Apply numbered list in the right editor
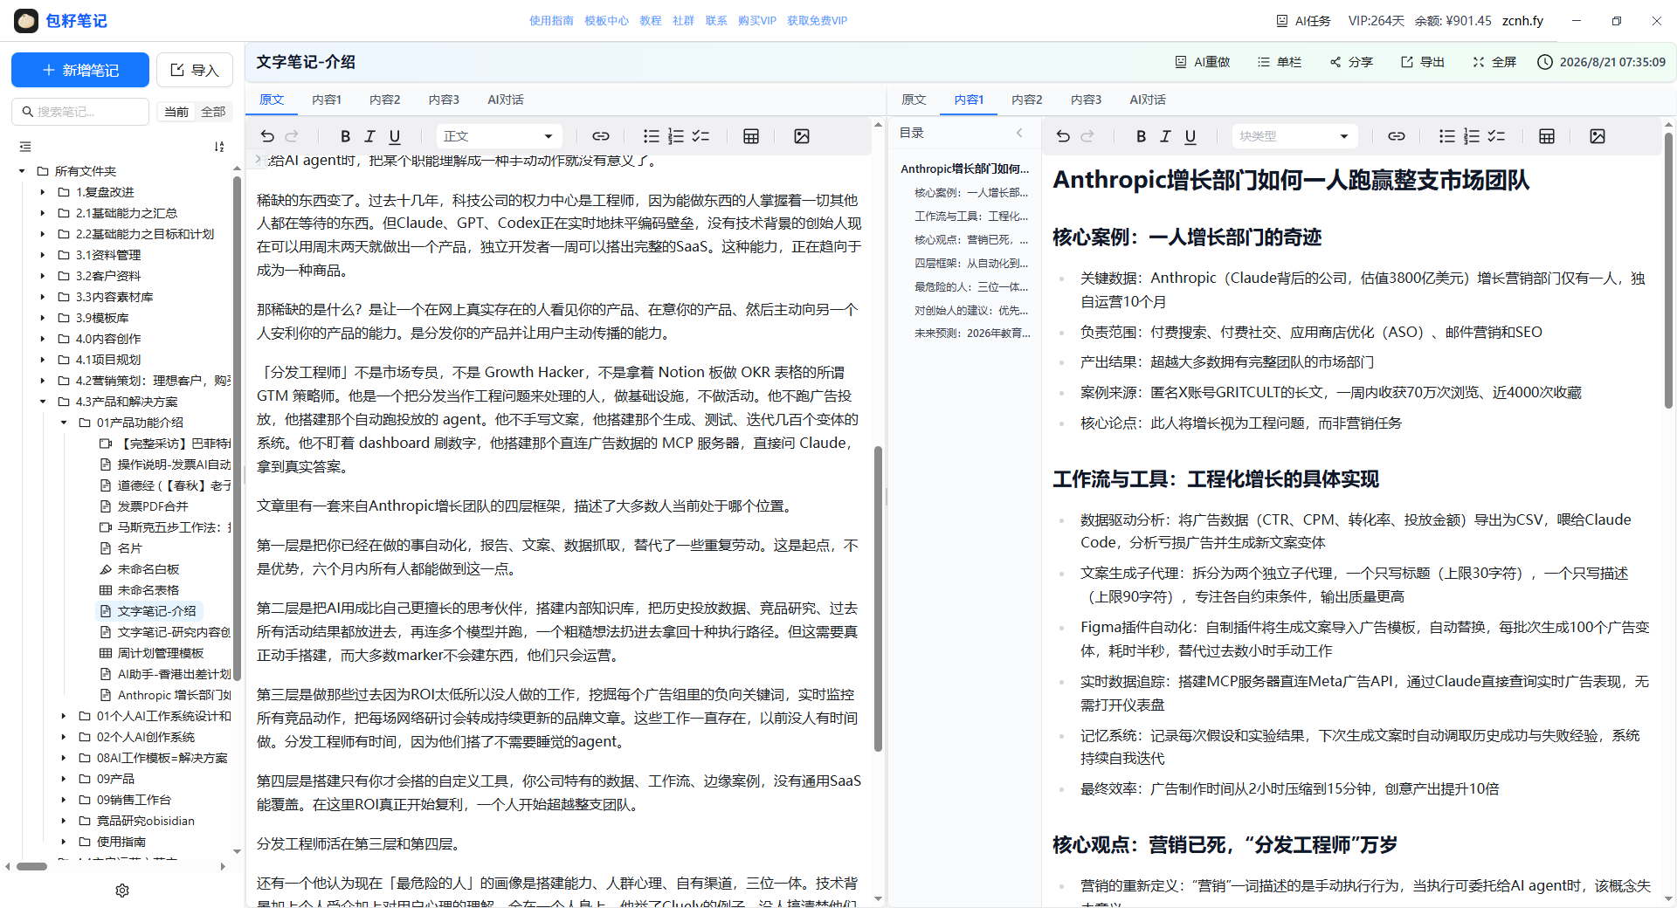The height and width of the screenshot is (908, 1677). click(x=1472, y=136)
